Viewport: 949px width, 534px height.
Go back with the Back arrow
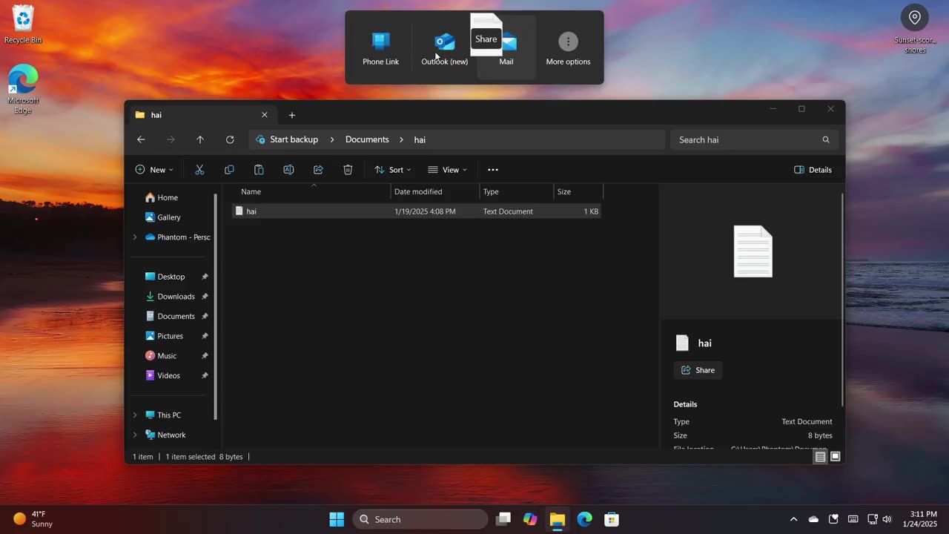pyautogui.click(x=141, y=139)
